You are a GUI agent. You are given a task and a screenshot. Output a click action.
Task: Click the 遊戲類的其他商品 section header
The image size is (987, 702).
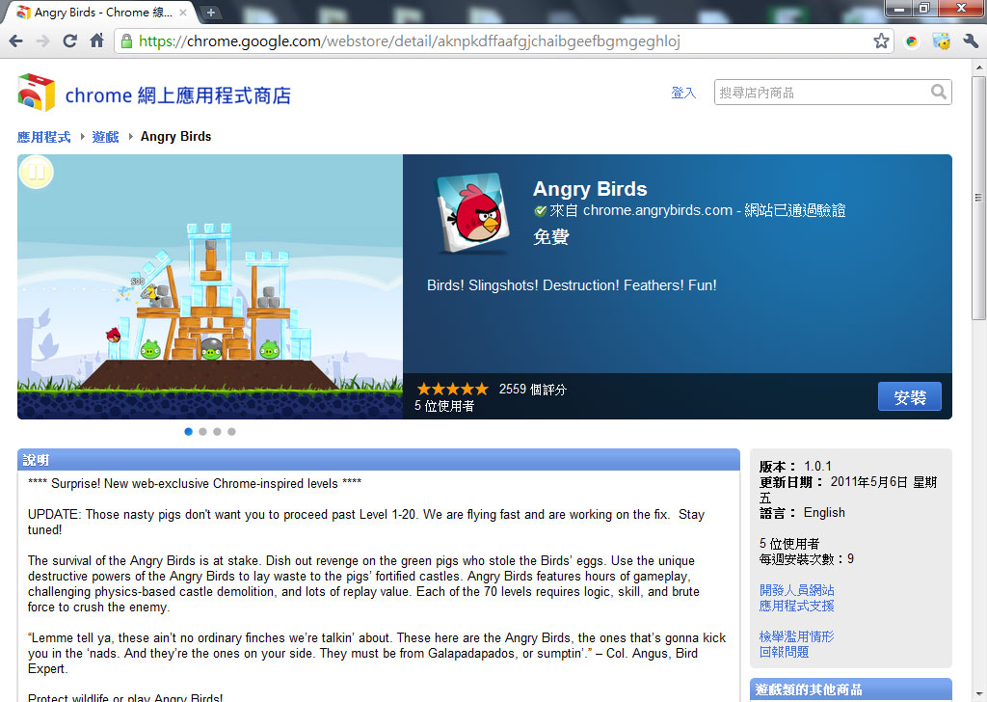tap(850, 689)
